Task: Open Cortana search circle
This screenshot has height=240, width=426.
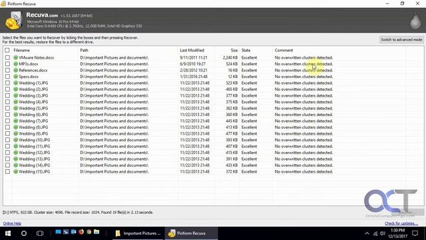Action: [24, 233]
